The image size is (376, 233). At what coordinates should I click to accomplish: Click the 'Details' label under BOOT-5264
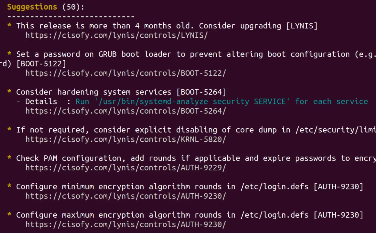[41, 102]
